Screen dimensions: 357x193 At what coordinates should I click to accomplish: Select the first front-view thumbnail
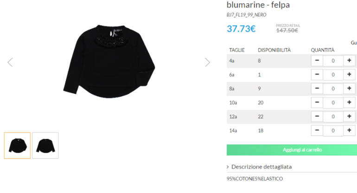point(17,145)
